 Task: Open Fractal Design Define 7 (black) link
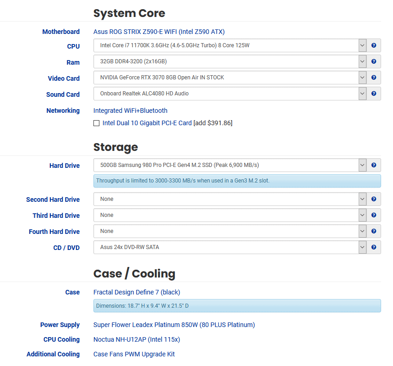click(x=136, y=292)
